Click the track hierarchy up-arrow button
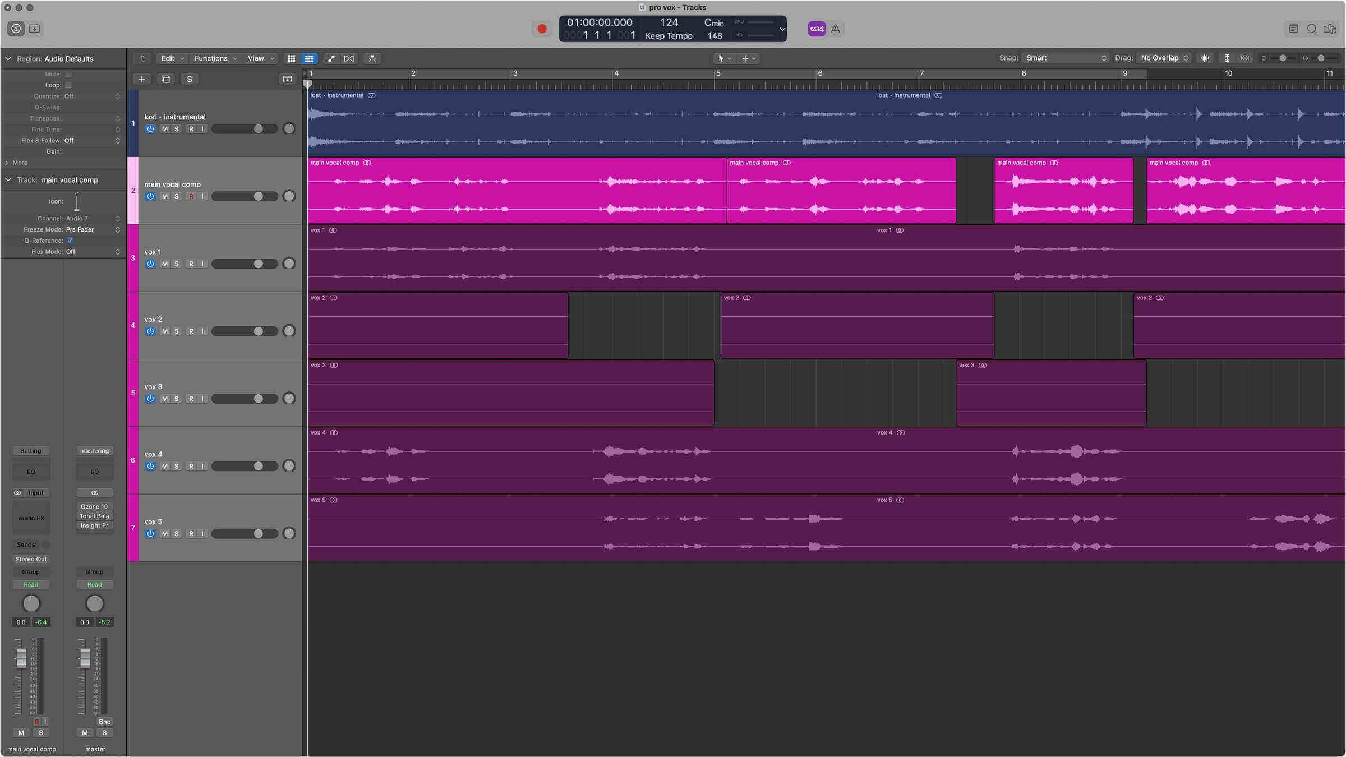The width and height of the screenshot is (1346, 757). (142, 58)
